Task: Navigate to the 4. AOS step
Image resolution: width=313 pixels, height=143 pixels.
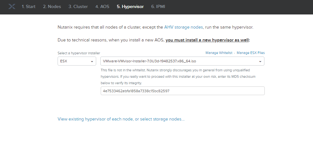Action: (x=102, y=7)
